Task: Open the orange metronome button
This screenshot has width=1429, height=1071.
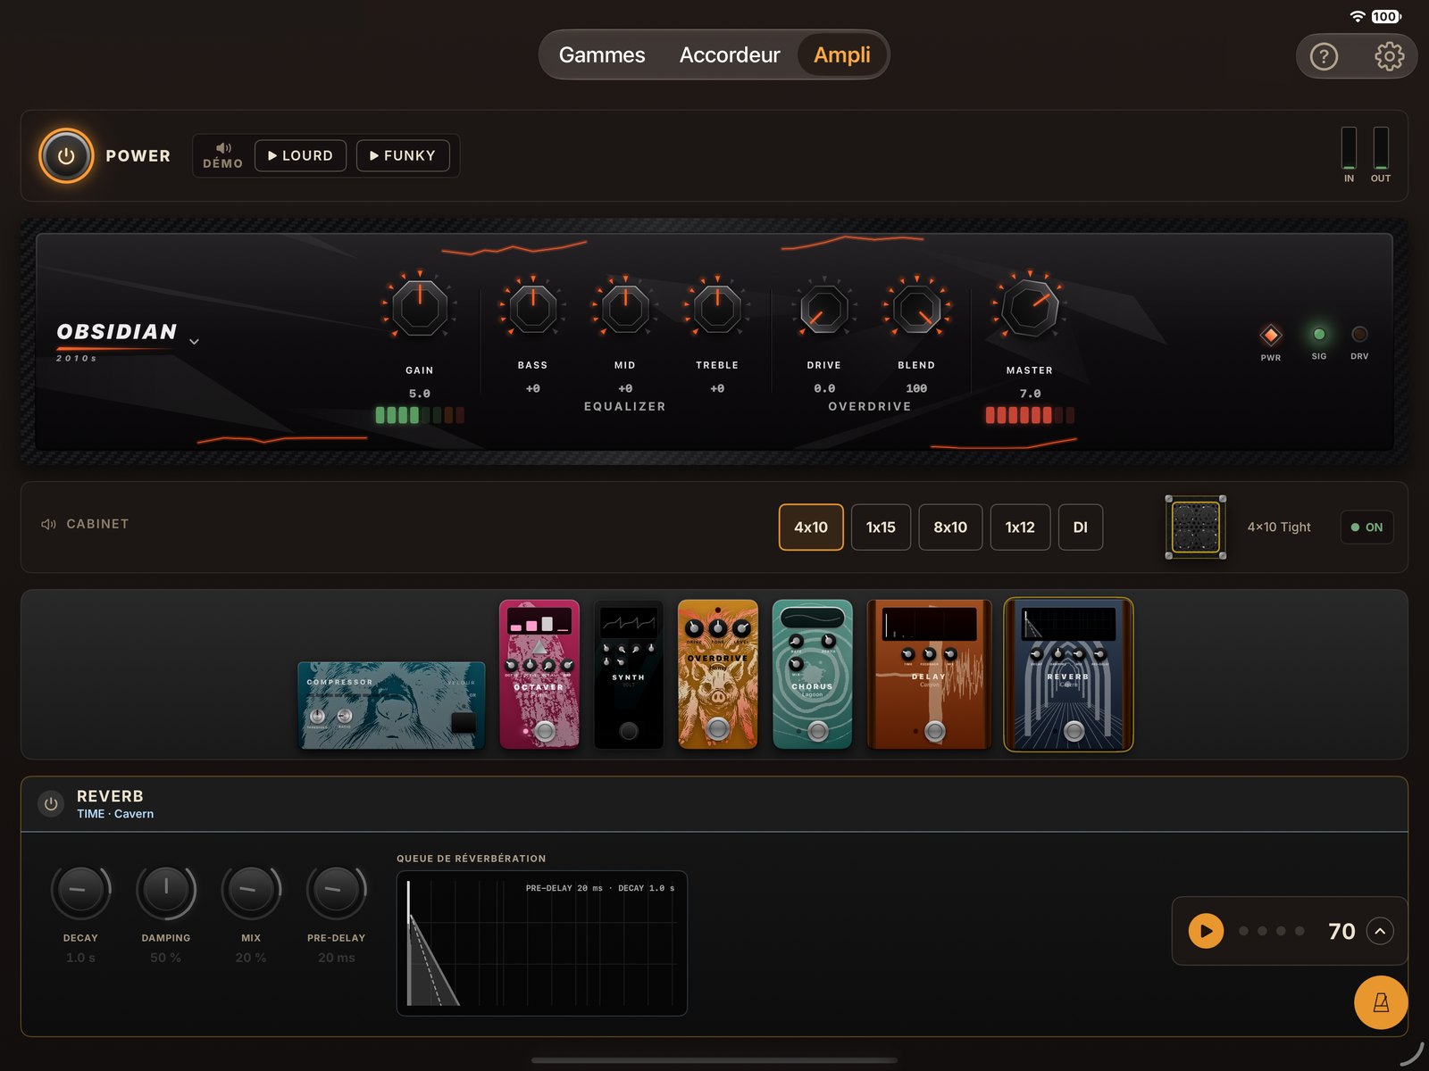Action: [x=1381, y=1002]
